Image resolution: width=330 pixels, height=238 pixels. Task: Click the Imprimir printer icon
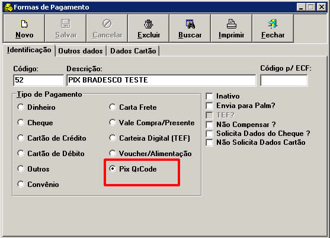231,24
